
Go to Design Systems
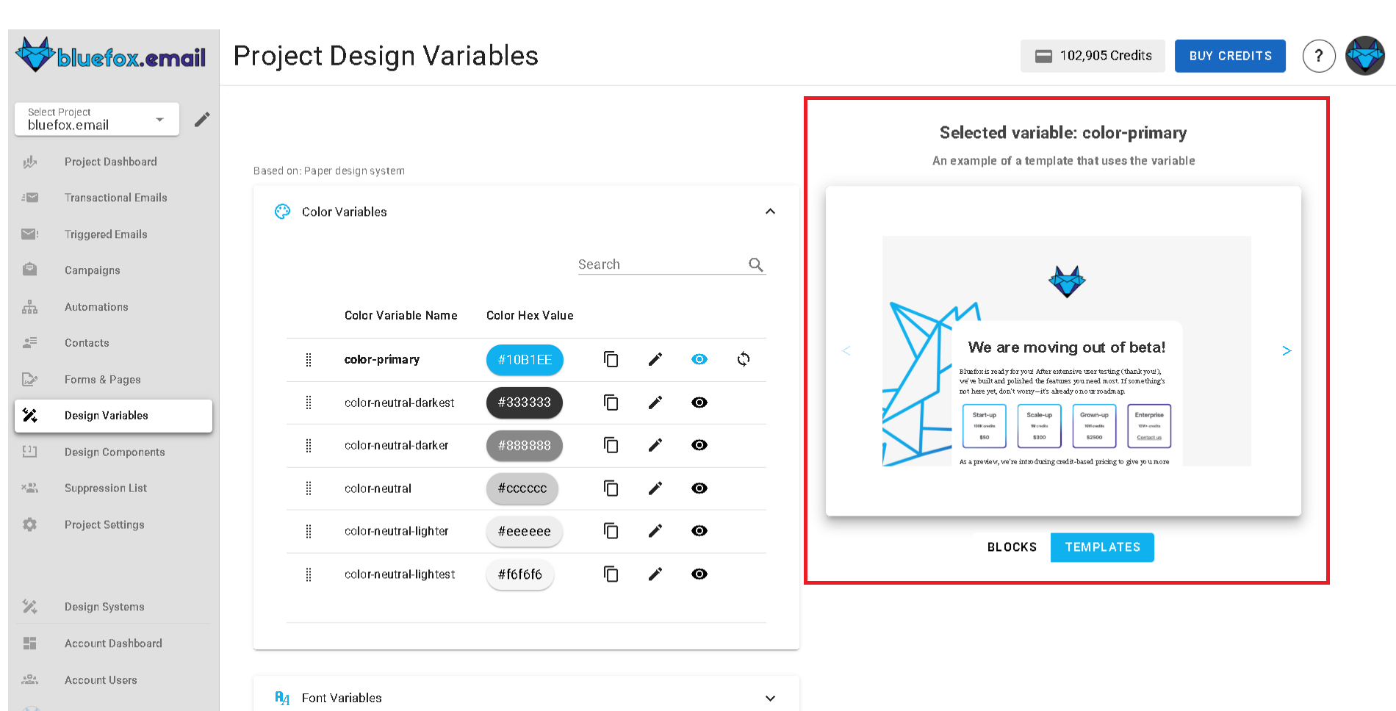point(113,607)
